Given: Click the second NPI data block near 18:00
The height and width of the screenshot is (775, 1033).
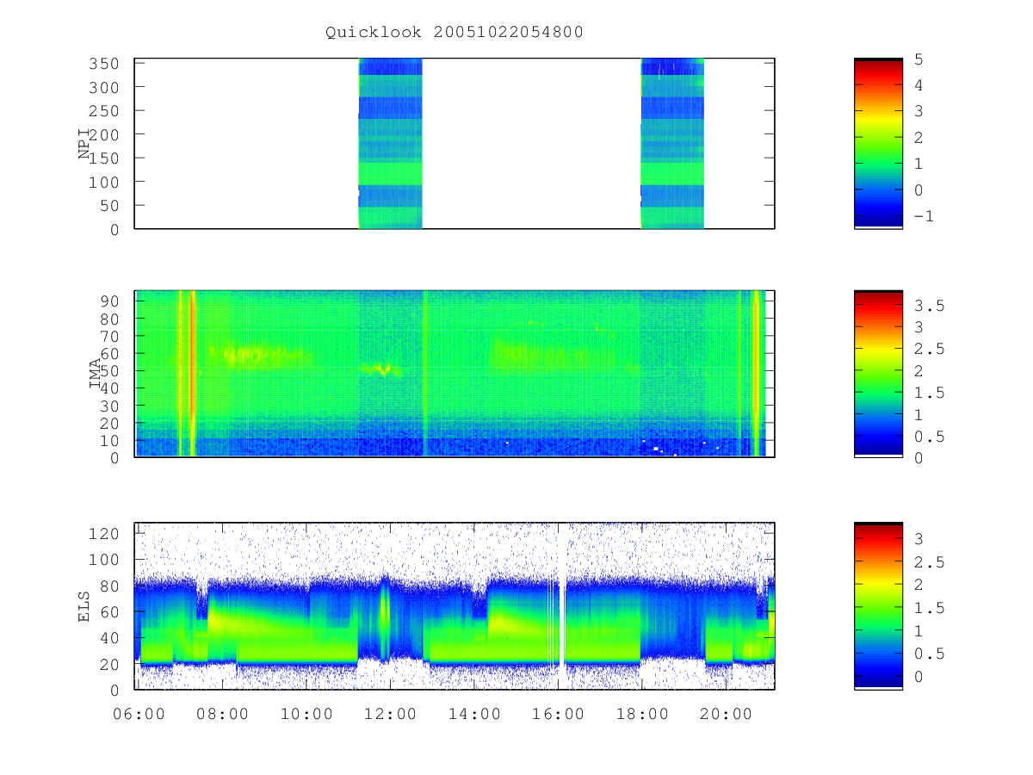Looking at the screenshot, I should coord(672,143).
